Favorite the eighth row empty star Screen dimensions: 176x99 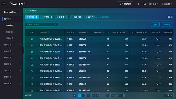coord(32,84)
